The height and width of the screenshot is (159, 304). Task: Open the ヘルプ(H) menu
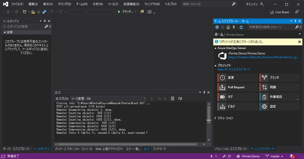click(171, 4)
